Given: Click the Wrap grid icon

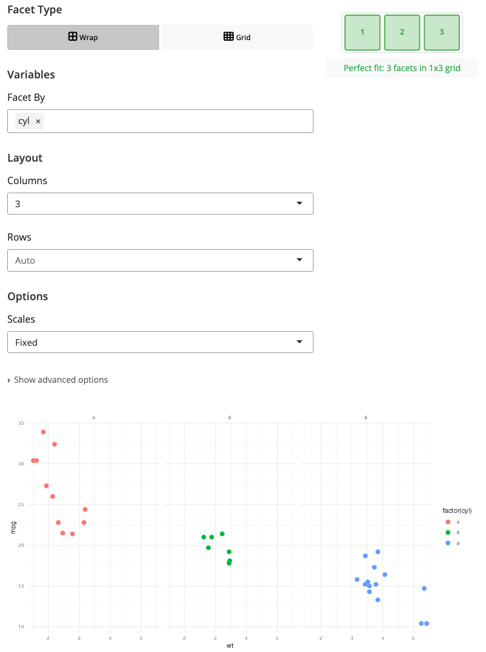Looking at the screenshot, I should pos(72,36).
